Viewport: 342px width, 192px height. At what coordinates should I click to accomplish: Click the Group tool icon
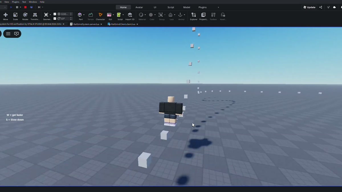point(161,15)
